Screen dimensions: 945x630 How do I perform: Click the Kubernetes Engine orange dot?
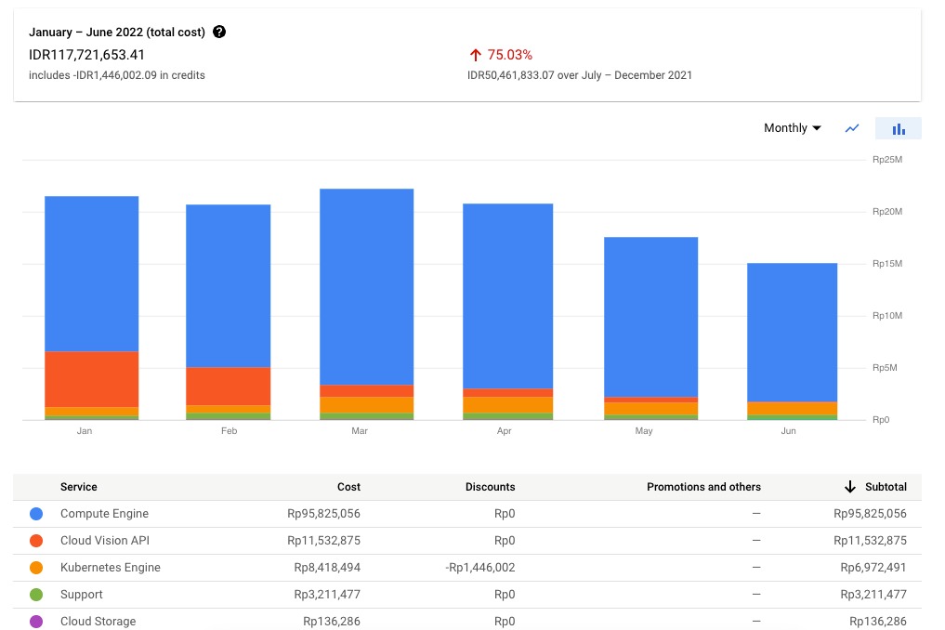(x=36, y=568)
